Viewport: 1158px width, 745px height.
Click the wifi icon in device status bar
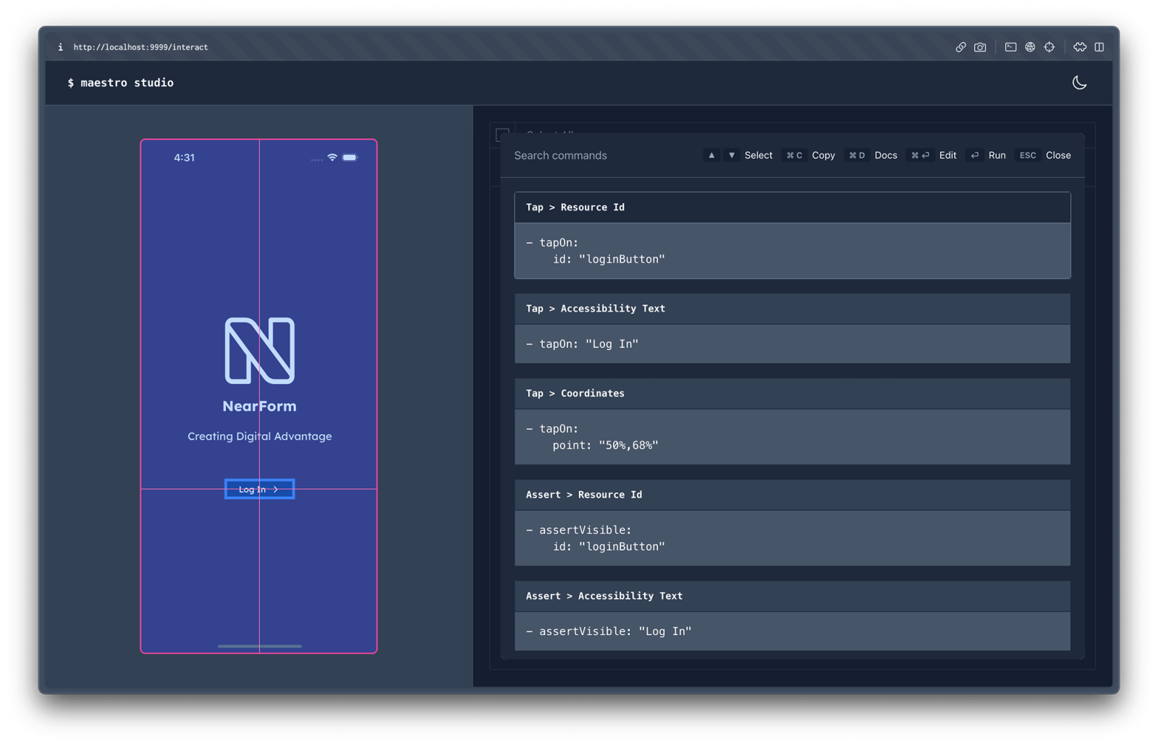[x=332, y=157]
